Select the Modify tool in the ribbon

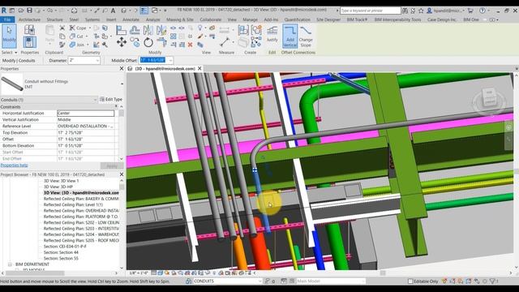(x=9, y=36)
